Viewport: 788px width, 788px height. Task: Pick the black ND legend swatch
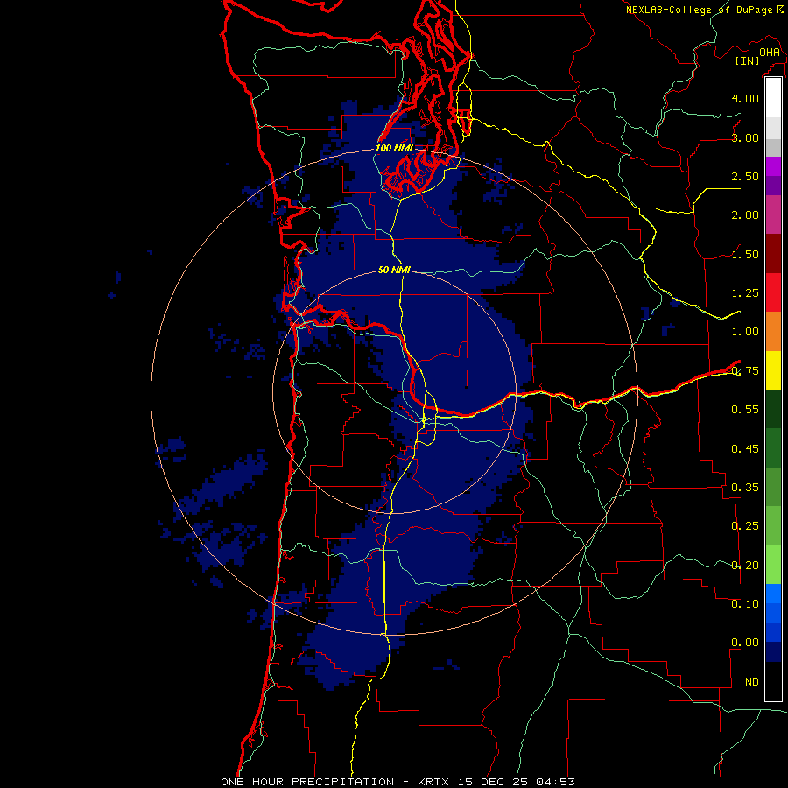[773, 681]
